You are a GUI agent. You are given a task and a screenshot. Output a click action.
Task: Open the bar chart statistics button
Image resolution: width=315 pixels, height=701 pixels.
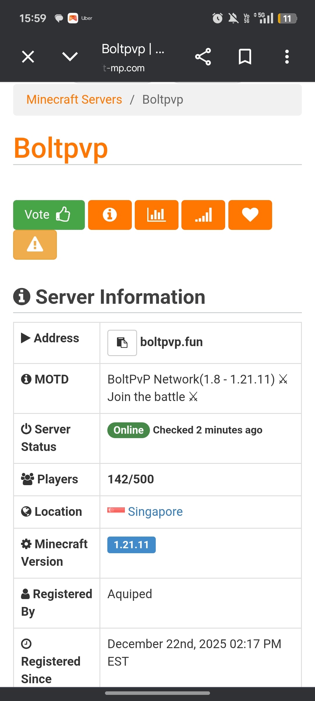[156, 215]
